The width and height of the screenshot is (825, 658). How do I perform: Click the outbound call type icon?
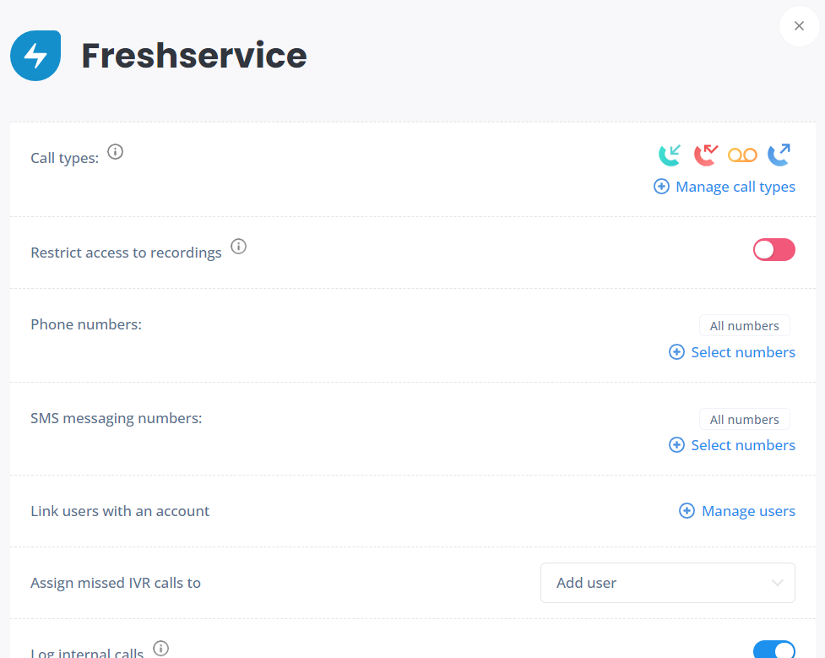(779, 155)
